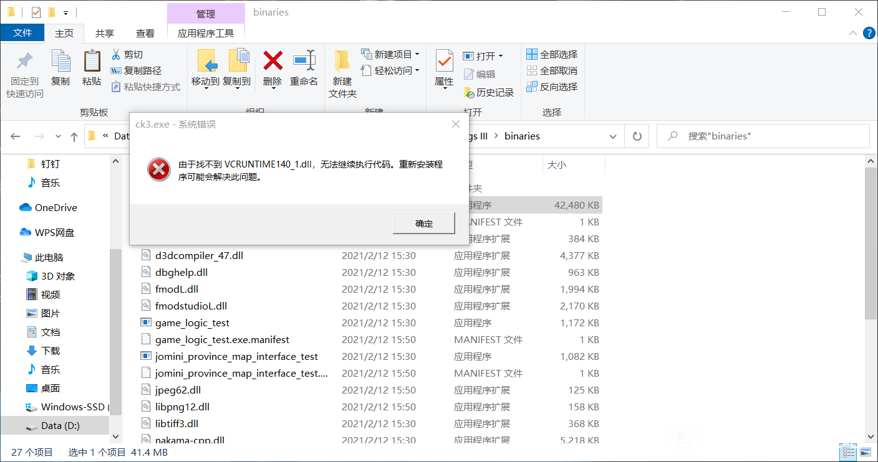This screenshot has height=462, width=878.
Task: Click the binaries breadcrumb segment
Action: click(x=522, y=136)
